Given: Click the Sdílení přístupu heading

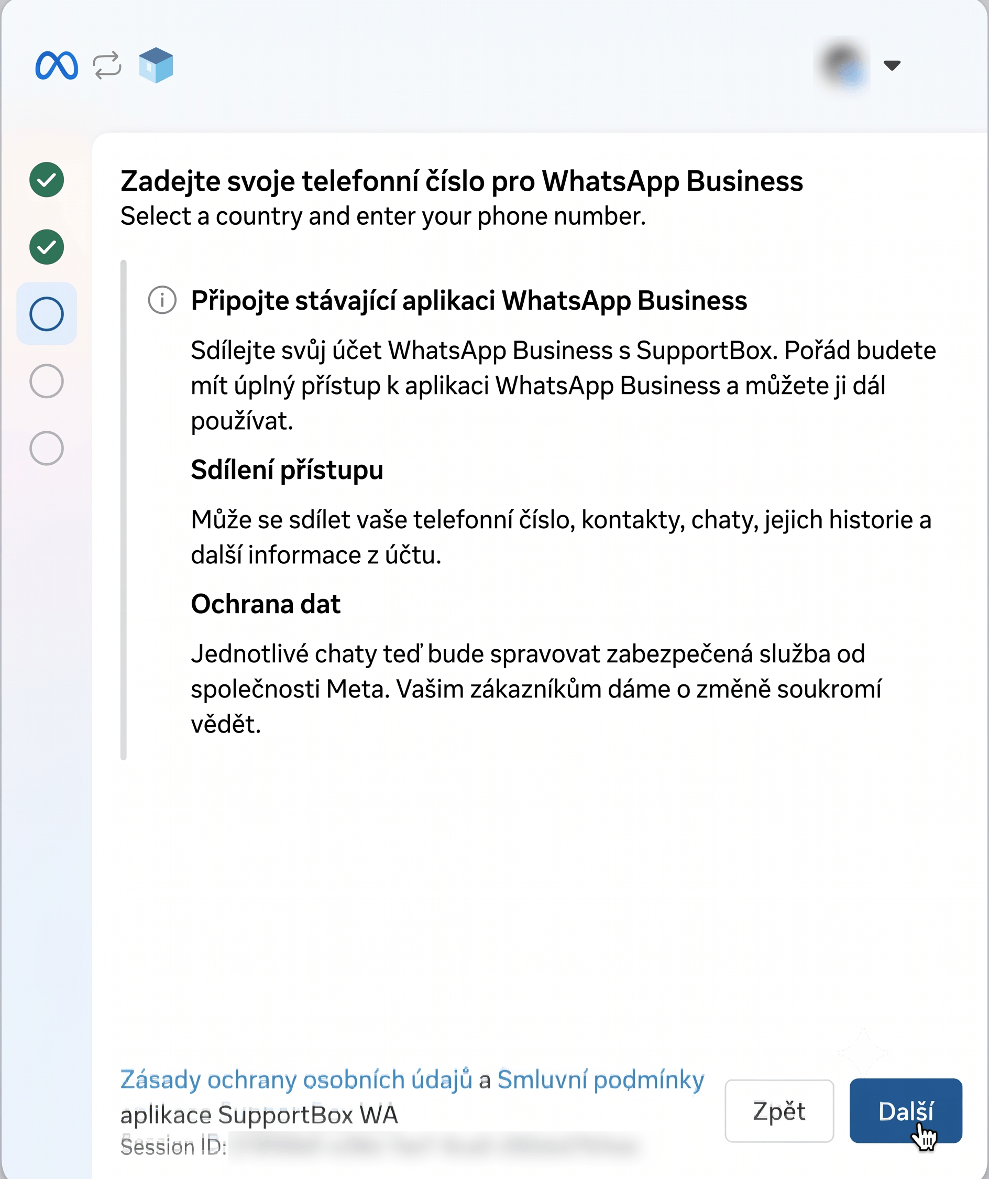Looking at the screenshot, I should point(287,470).
